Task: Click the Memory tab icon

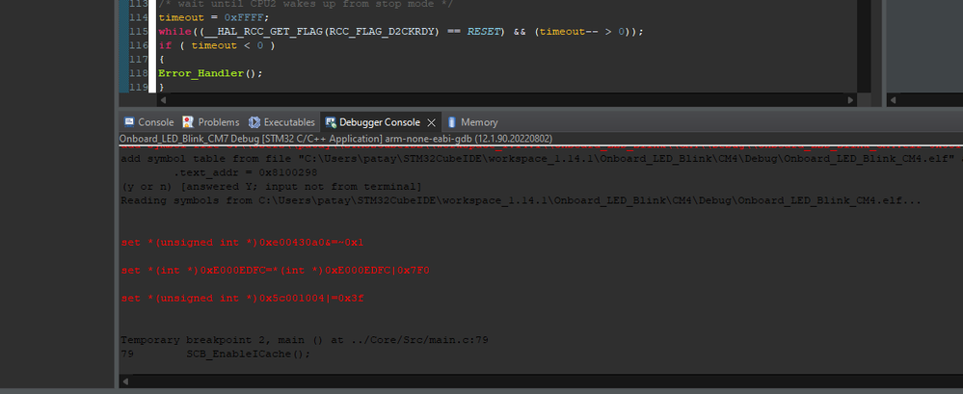Action: (452, 122)
